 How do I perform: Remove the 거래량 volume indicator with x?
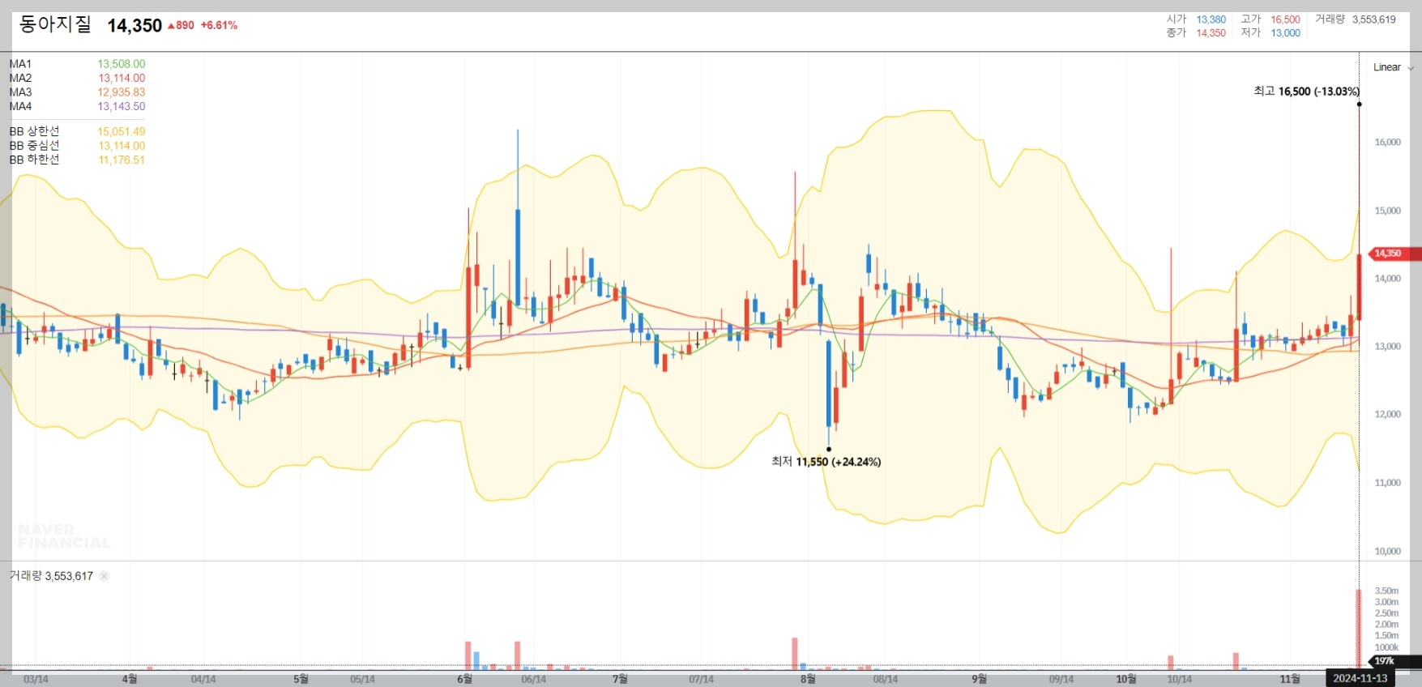104,576
